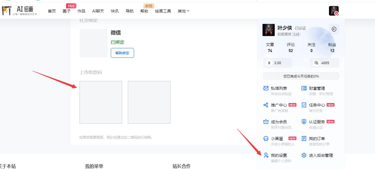
Task: Click the 财富管理 wallet icon
Action: tap(304, 88)
